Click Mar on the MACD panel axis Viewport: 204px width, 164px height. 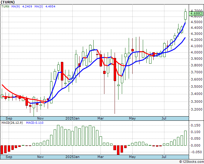(101, 157)
